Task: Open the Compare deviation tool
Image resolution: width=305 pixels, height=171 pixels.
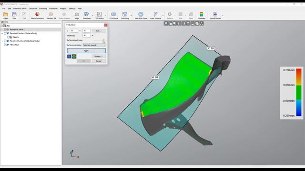Action: (202, 14)
